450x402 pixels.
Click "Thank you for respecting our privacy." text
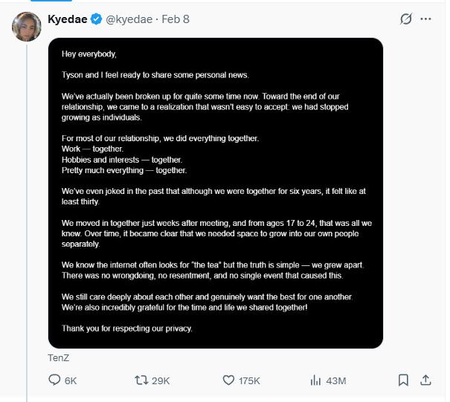pos(126,328)
